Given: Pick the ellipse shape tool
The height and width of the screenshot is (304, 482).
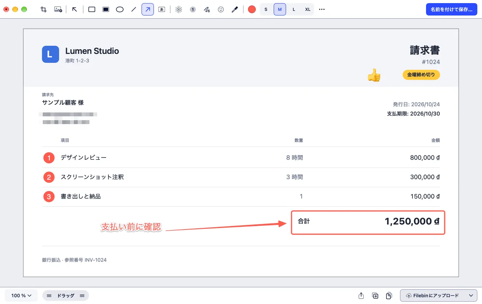Looking at the screenshot, I should tap(120, 9).
